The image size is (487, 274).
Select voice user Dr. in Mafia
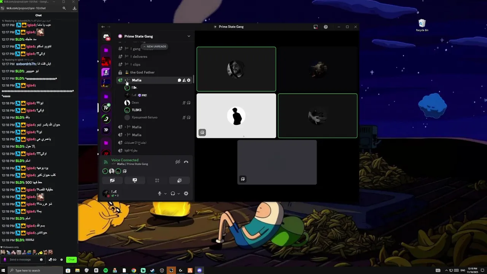point(158,88)
